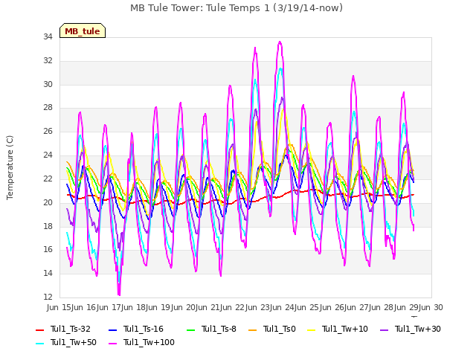Image resolution: width=476 pixels, height=357 pixels.
Task: Click the Tul1_Tw+100 legend label
Action: (149, 342)
